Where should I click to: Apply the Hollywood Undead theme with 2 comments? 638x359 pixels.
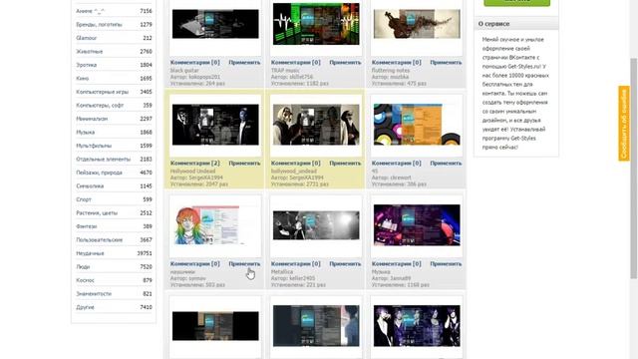pyautogui.click(x=244, y=163)
